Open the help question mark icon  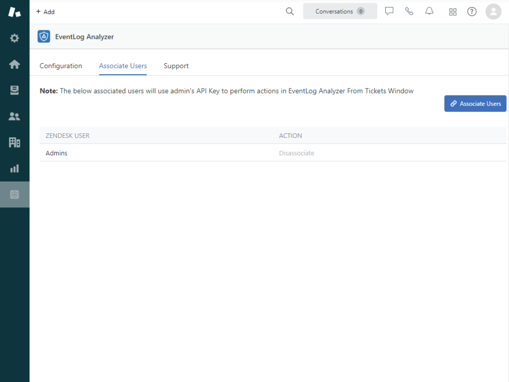[472, 12]
